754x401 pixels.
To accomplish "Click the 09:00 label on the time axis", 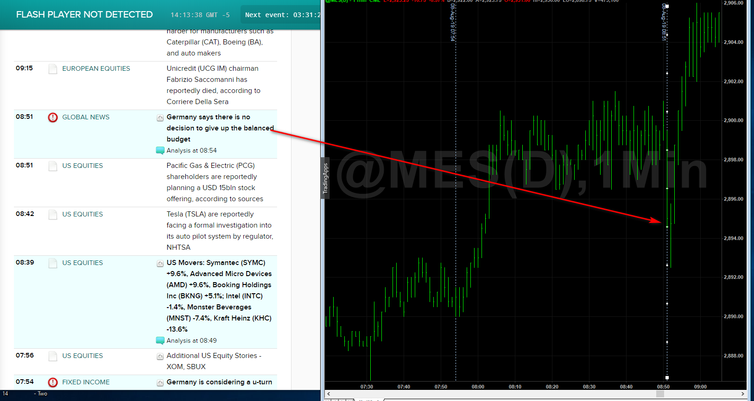I will tap(700, 387).
